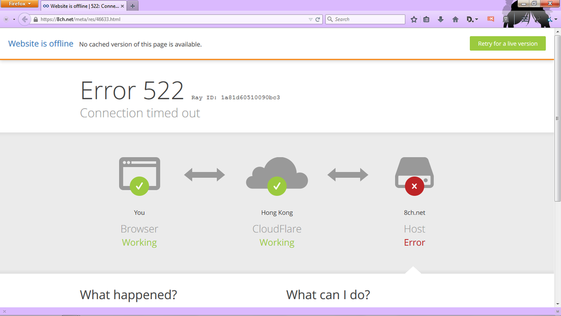Click the 'Website is offline' heading
This screenshot has height=316, width=561.
click(41, 44)
